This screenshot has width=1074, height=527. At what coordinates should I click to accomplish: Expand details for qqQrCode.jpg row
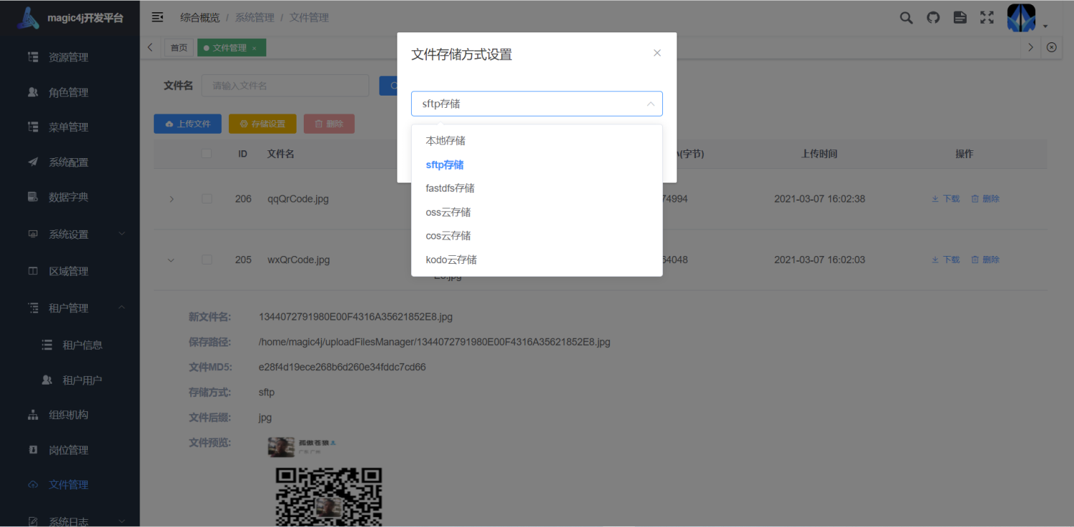tap(171, 198)
